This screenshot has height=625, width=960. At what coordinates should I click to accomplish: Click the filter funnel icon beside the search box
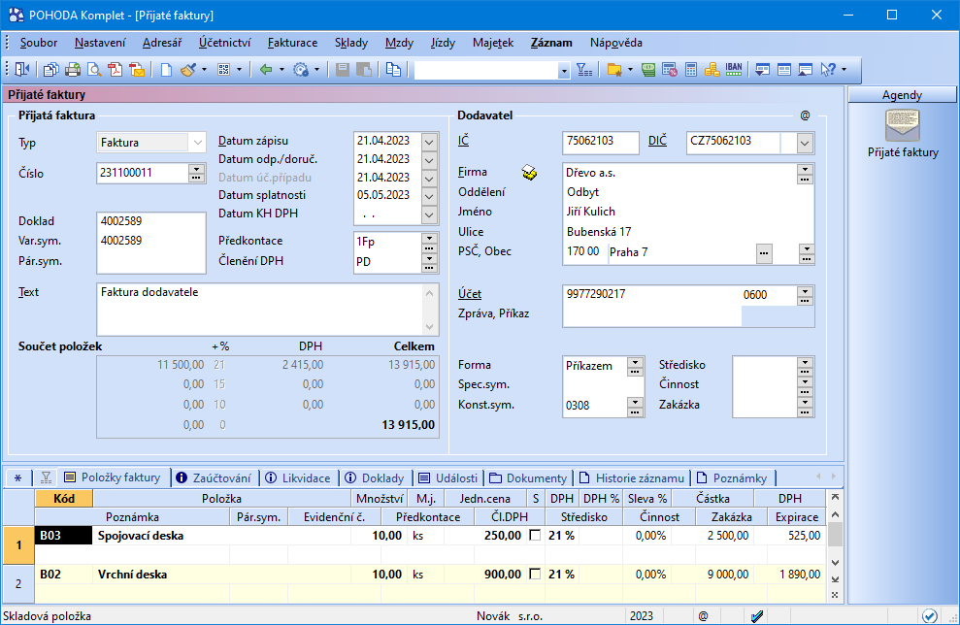[x=584, y=70]
